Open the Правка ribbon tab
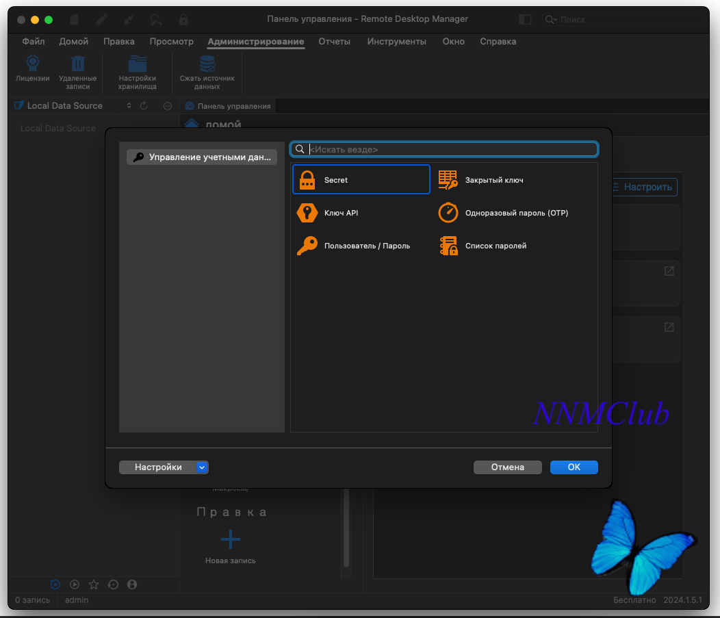 [119, 41]
